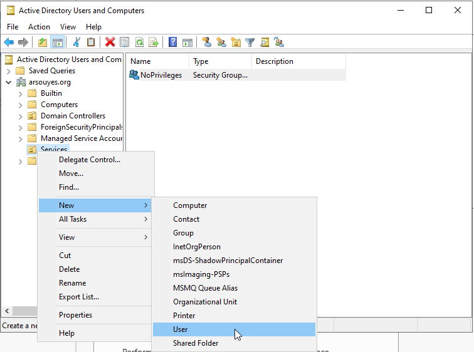Sort by the Description column header
This screenshot has width=474, height=352.
pyautogui.click(x=298, y=61)
